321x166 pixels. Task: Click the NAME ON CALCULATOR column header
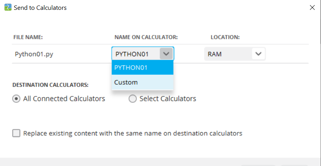146,37
